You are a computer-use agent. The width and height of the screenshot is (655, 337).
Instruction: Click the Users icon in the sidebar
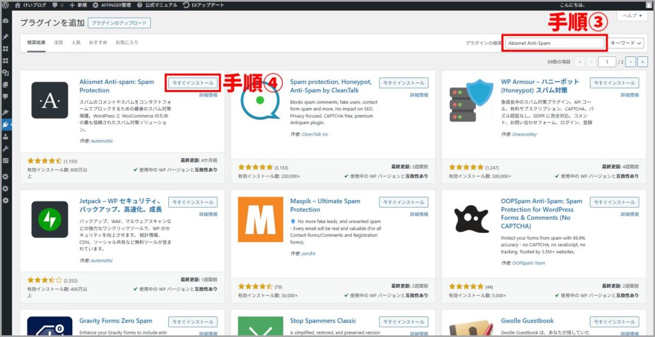pyautogui.click(x=6, y=136)
